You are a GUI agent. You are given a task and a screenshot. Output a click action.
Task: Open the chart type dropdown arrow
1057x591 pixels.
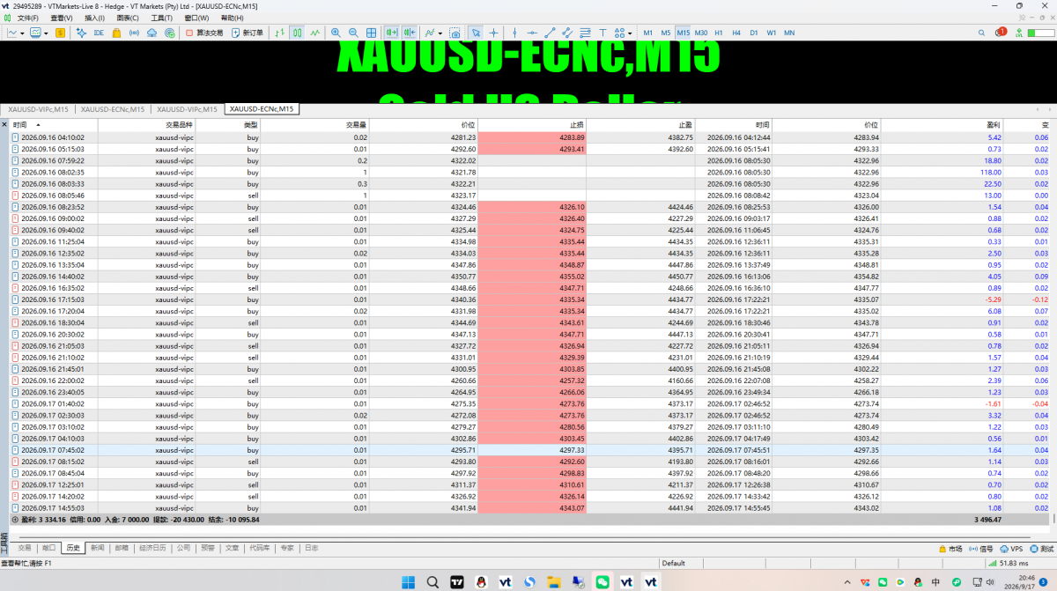[22, 33]
